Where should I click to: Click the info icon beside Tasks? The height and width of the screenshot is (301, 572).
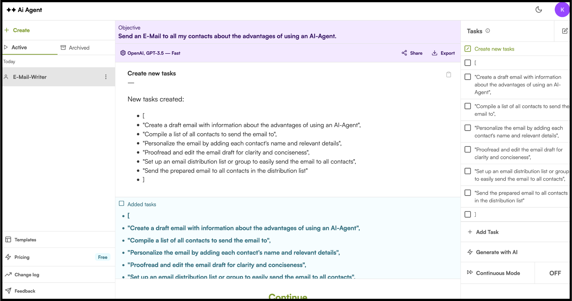[488, 31]
